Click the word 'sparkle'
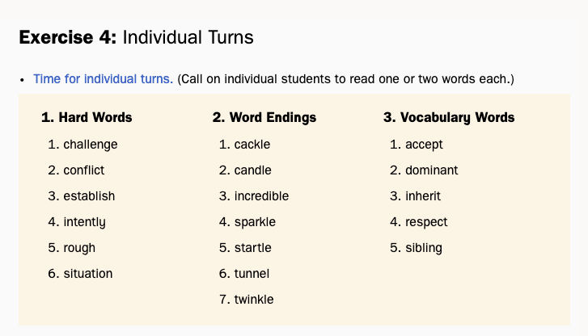Viewport: 588px width, 336px height. coord(255,222)
